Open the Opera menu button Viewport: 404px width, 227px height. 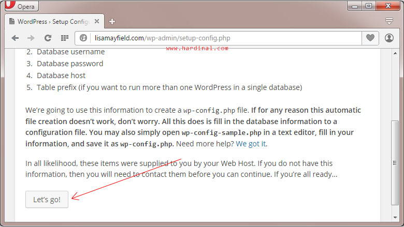click(22, 6)
